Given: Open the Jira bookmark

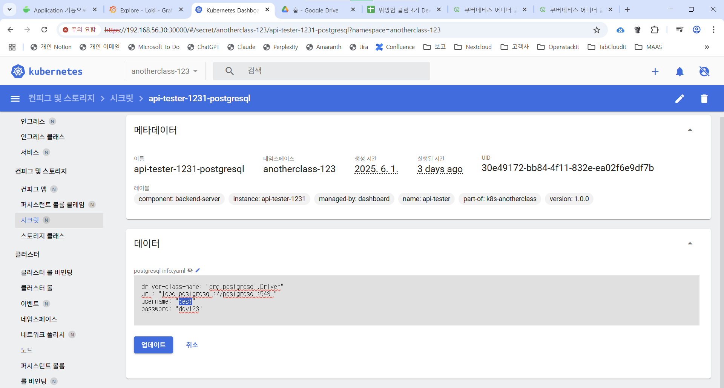Looking at the screenshot, I should click(359, 47).
